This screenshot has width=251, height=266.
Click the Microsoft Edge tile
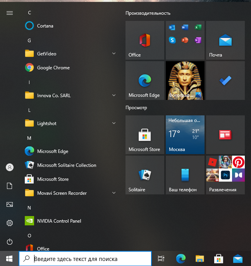pos(145,81)
